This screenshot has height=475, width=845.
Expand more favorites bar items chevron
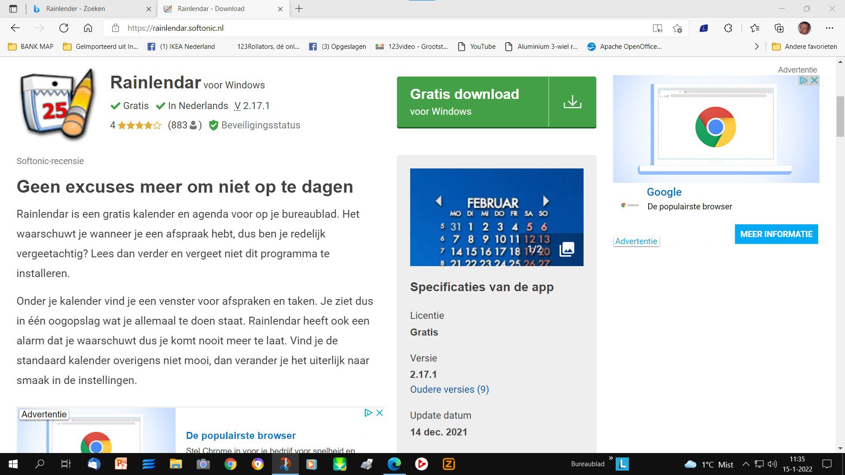(757, 47)
